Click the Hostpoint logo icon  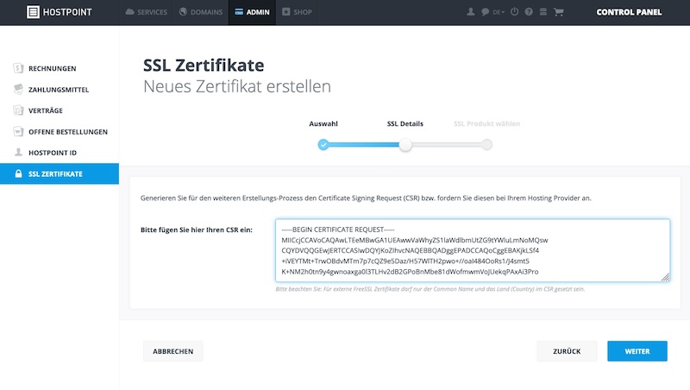33,12
